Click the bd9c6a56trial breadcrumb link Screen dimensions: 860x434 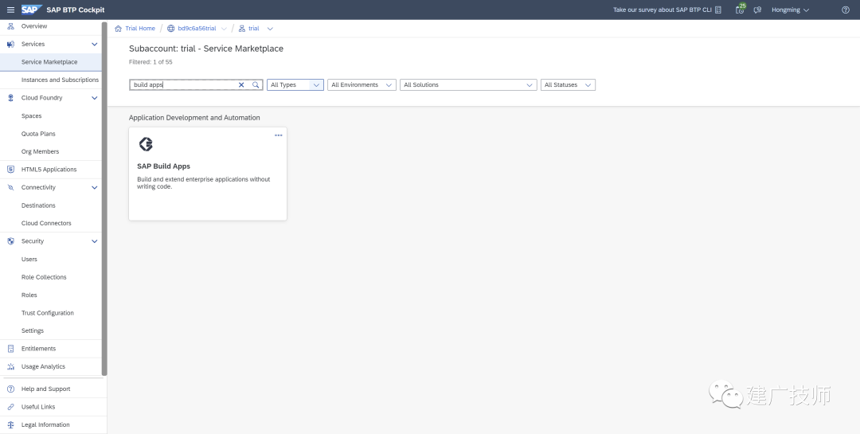coord(197,29)
